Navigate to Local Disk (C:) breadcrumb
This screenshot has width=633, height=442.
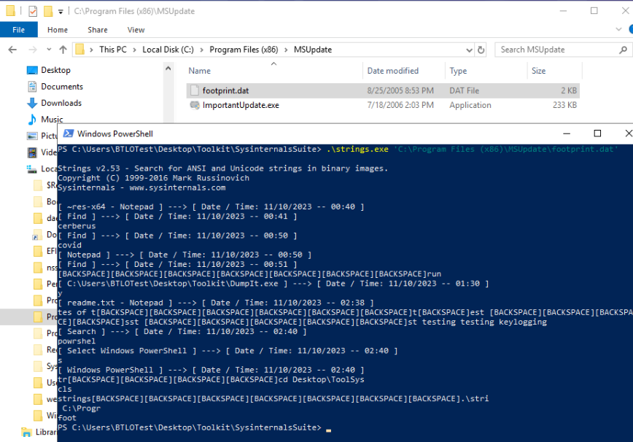pyautogui.click(x=168, y=50)
